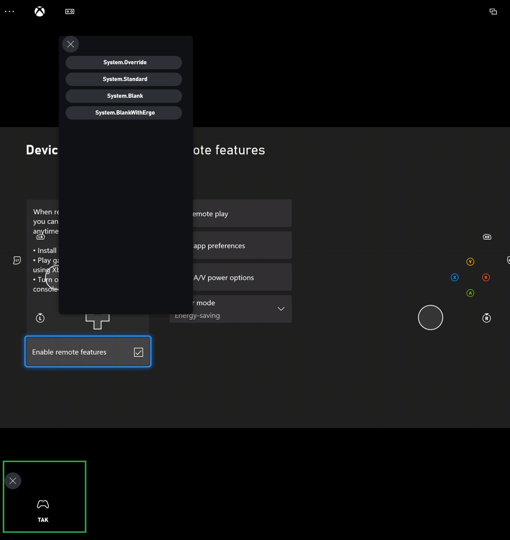
Task: Click the RB bumper icon
Action: point(487,237)
